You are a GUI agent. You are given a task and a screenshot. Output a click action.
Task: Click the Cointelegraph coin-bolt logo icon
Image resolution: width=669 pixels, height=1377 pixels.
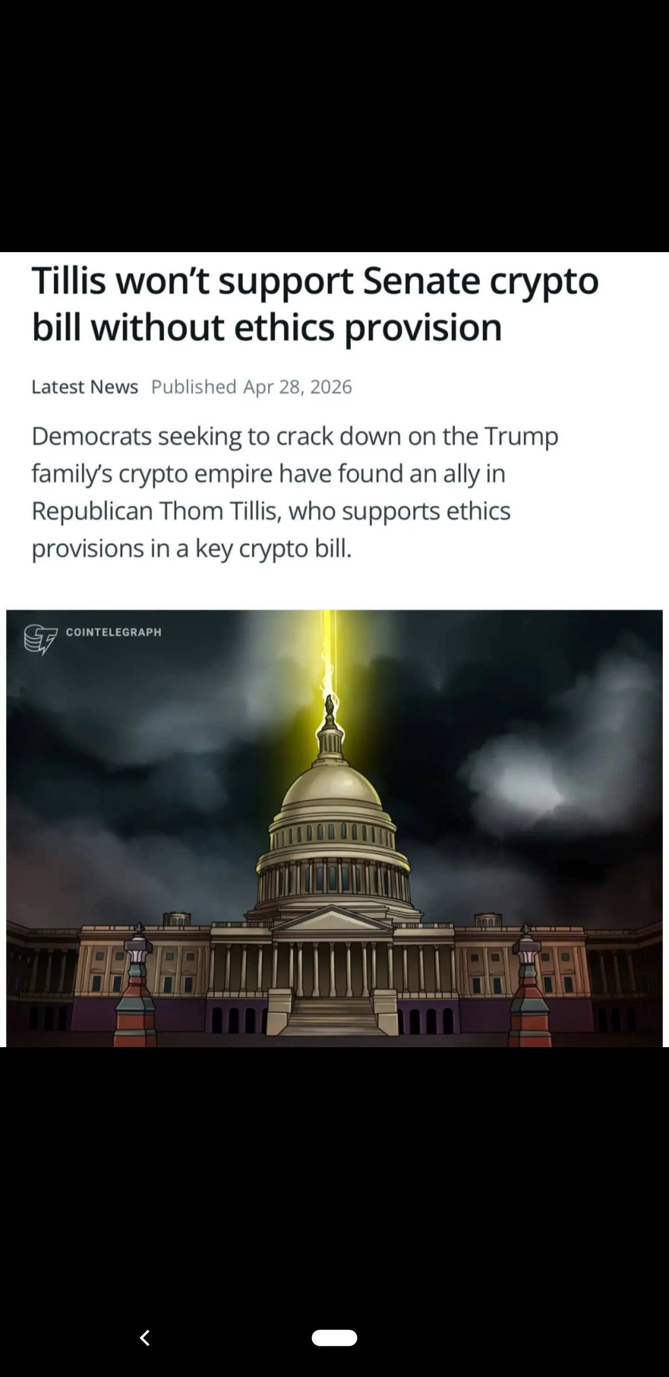coord(40,639)
